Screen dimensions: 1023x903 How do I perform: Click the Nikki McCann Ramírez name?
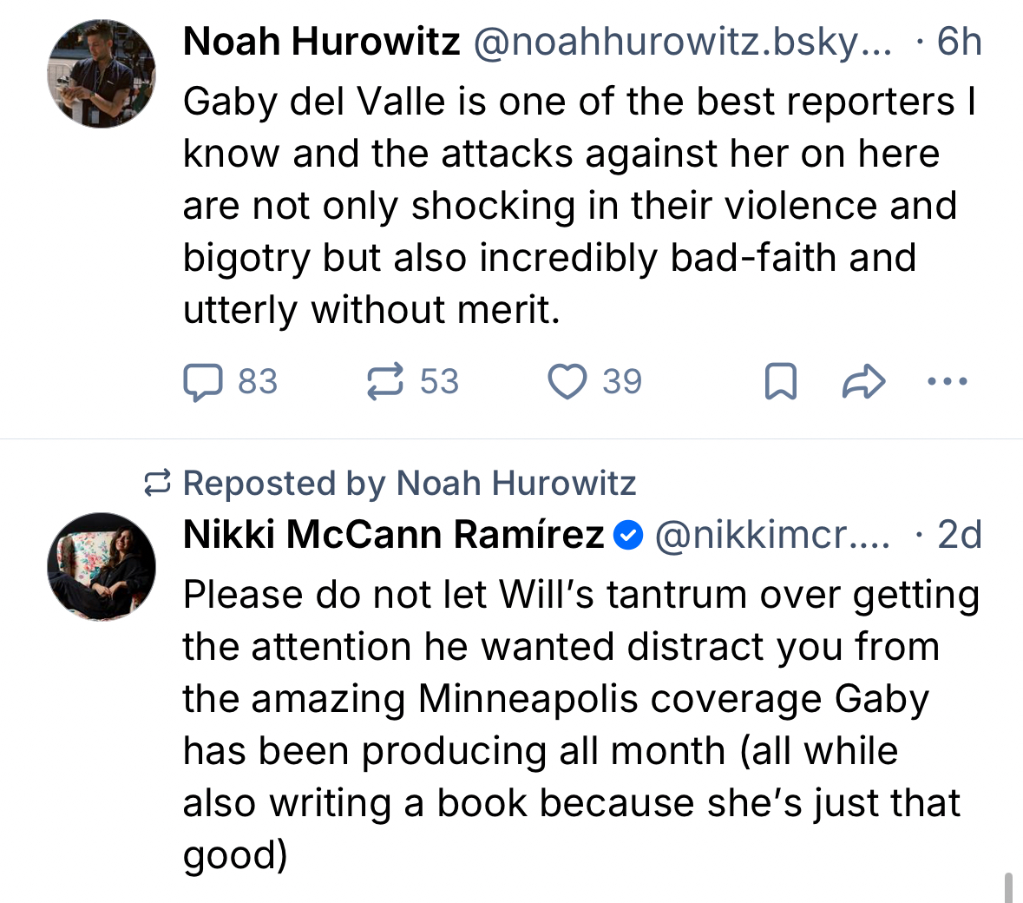(393, 535)
